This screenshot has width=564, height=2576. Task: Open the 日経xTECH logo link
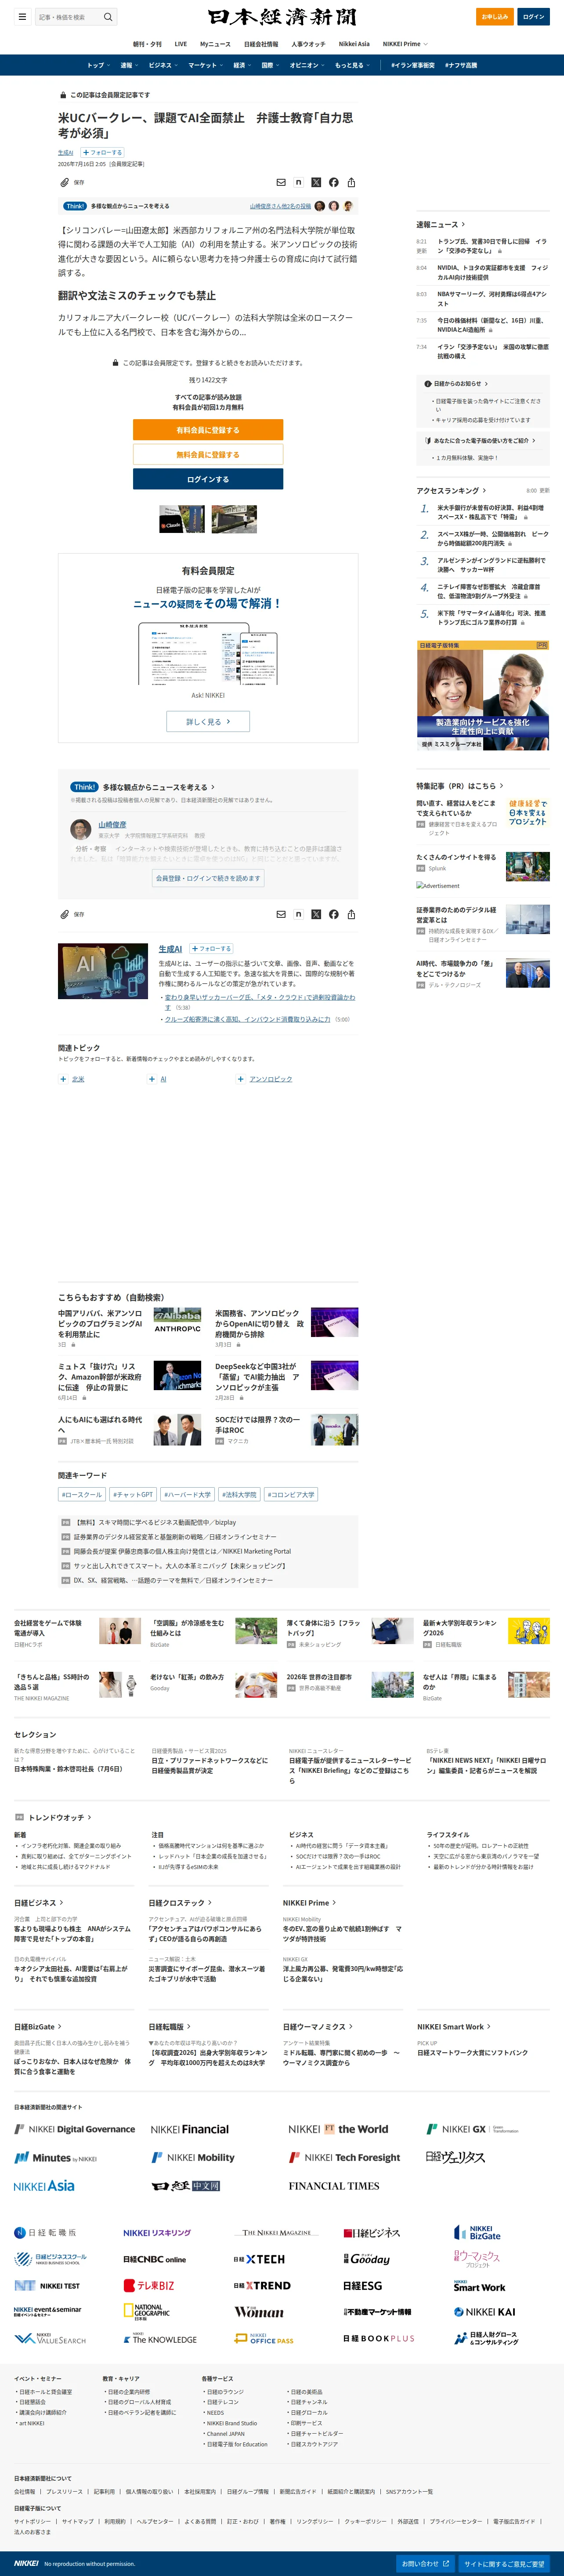(259, 2259)
